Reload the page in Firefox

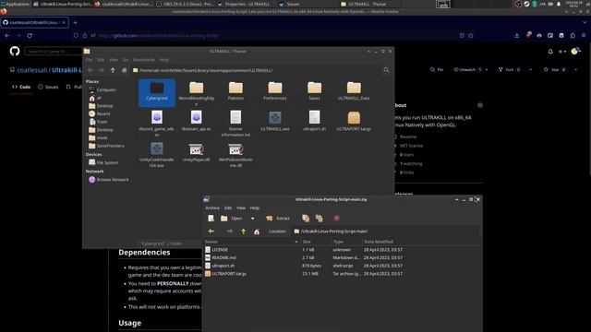(x=30, y=35)
